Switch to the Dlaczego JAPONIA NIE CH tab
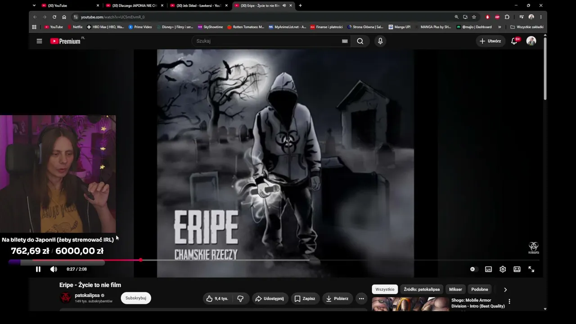576x324 pixels. (x=134, y=5)
